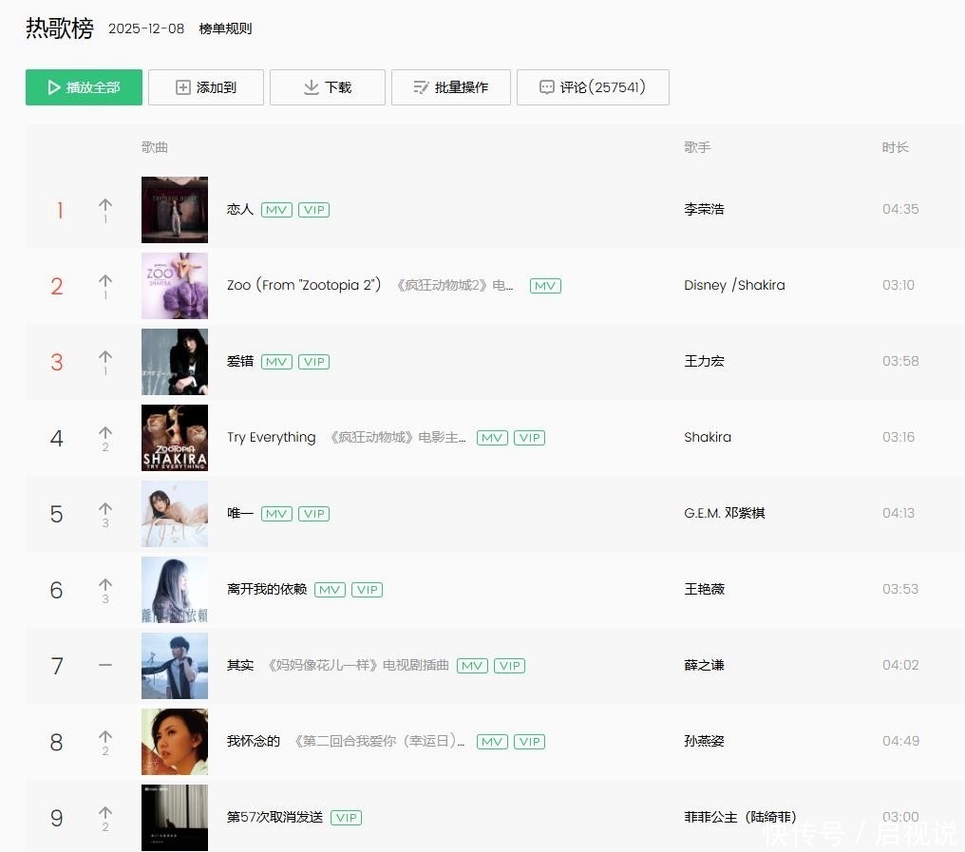Select the song title 其实

[240, 665]
